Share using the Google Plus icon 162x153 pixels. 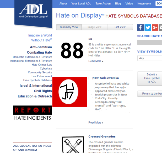(x=155, y=27)
